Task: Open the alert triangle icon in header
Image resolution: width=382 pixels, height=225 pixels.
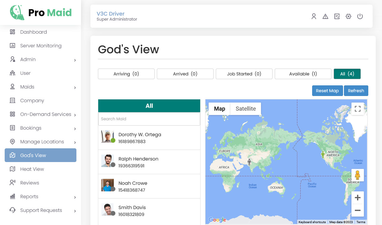Action: 325,17
